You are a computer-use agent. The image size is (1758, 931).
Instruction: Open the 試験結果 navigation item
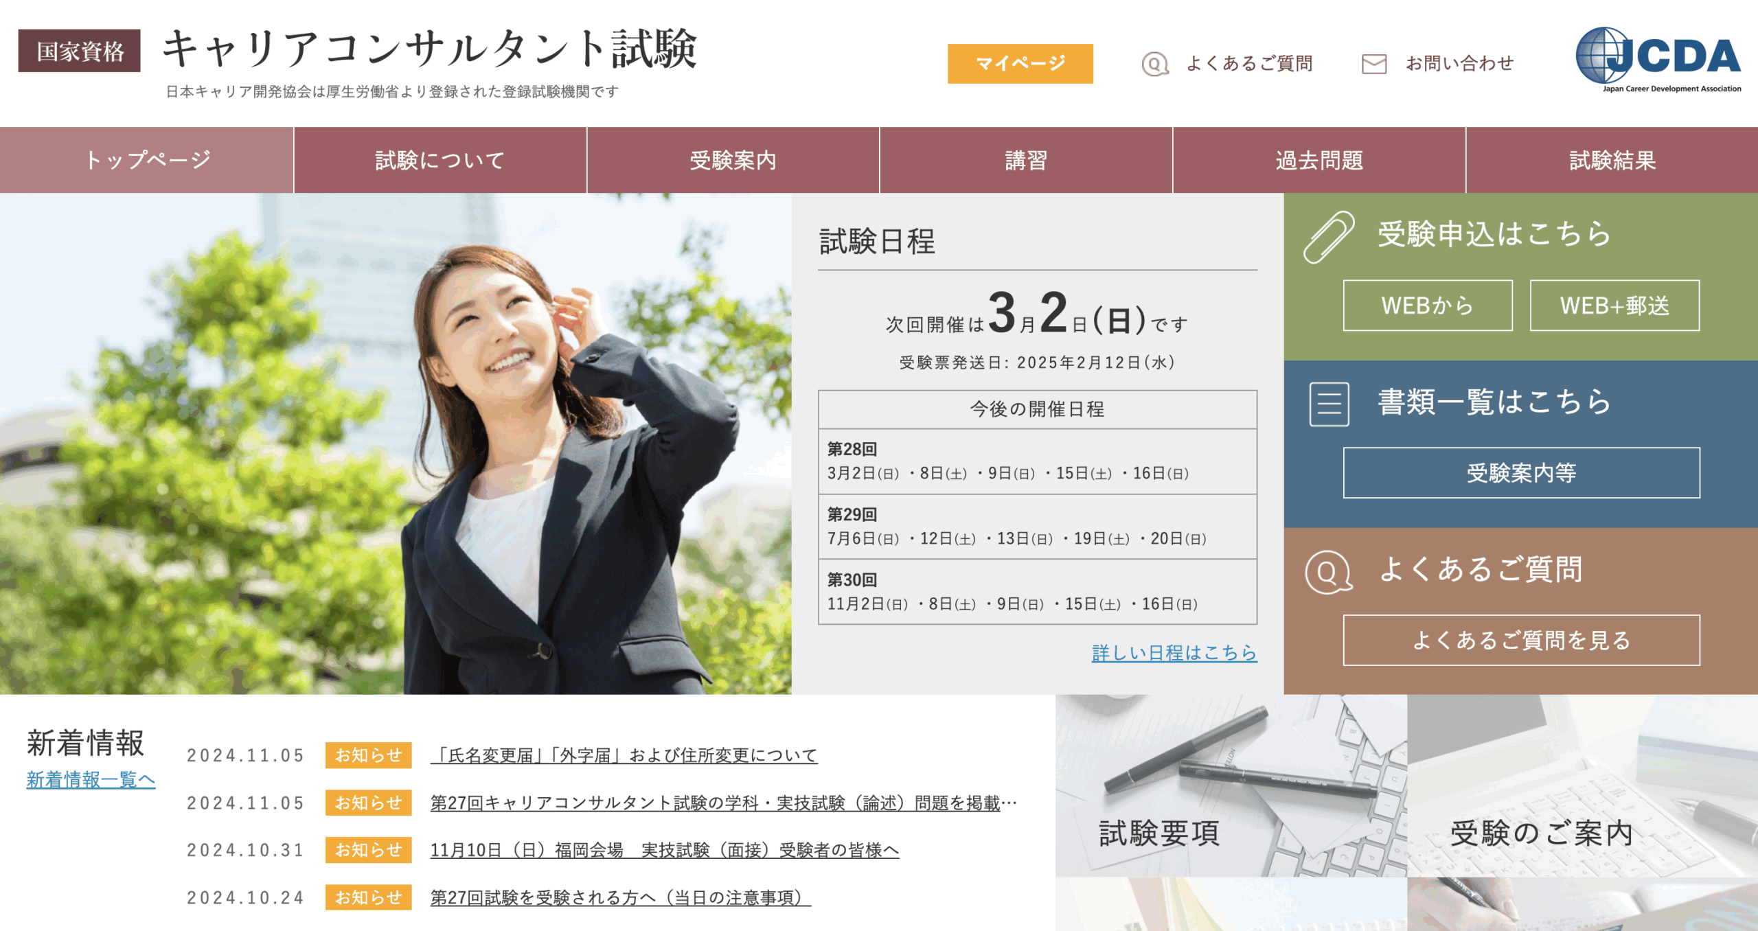1612,160
